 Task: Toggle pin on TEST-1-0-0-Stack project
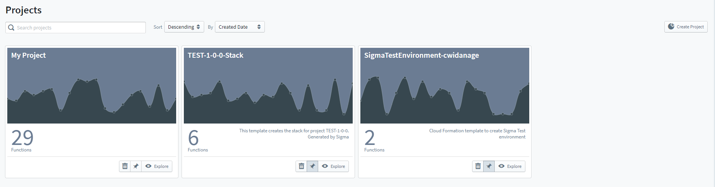point(312,166)
